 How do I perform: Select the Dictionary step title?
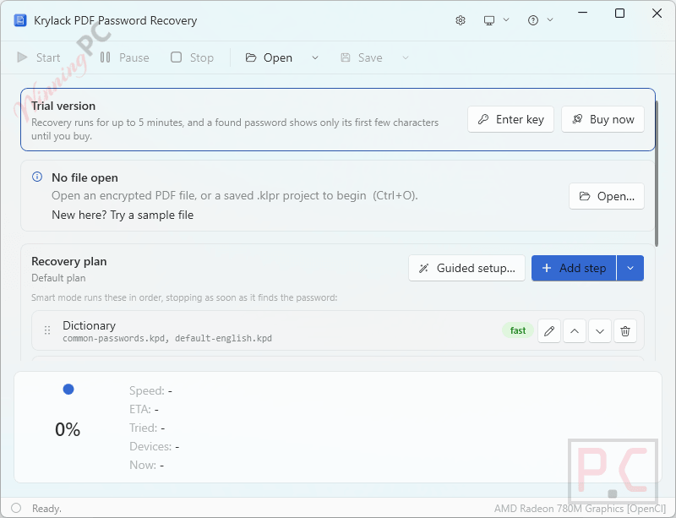tap(90, 325)
